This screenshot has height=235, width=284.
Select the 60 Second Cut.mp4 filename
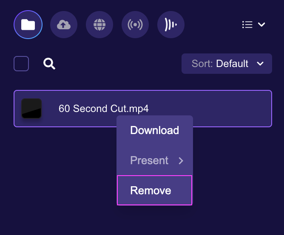point(104,109)
